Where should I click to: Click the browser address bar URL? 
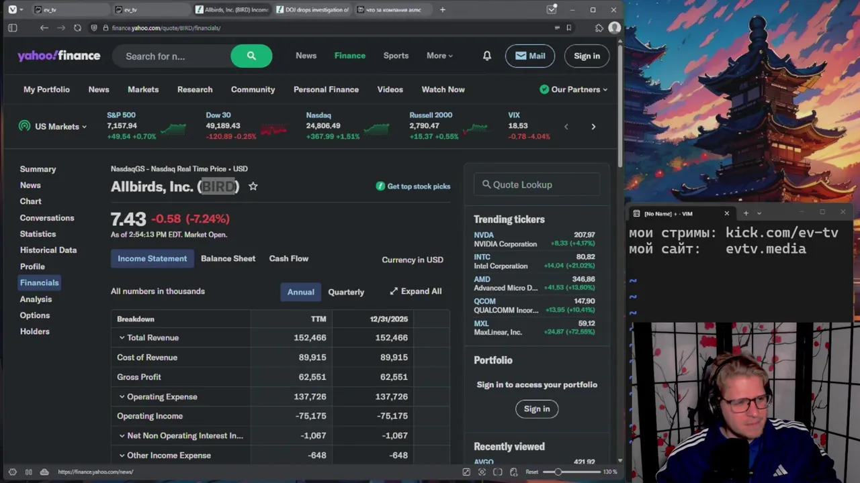[x=167, y=28]
